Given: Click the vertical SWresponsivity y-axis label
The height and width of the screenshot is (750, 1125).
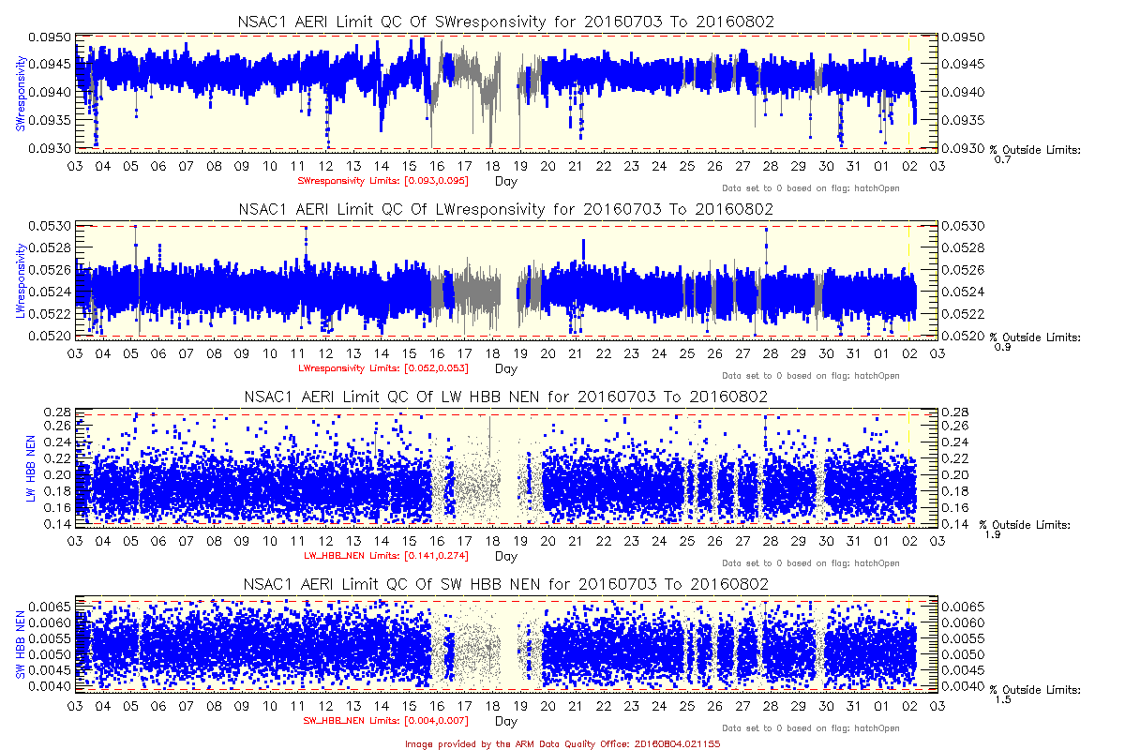Looking at the screenshot, I should coord(20,92).
